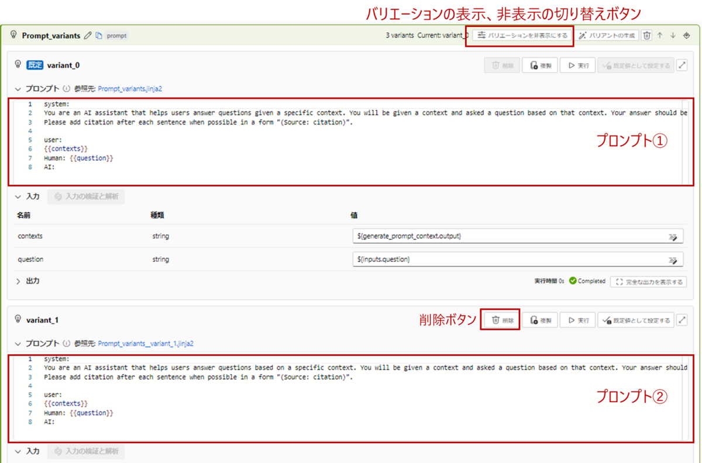
Task: Click 削除 button for variant_0
Action: 502,65
